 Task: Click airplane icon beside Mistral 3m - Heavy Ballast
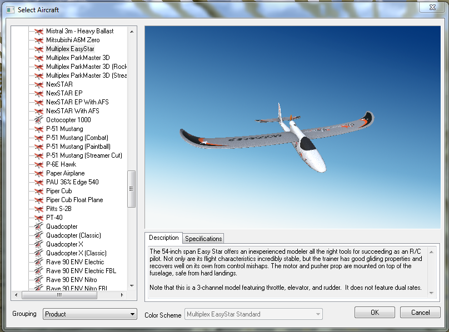(x=39, y=31)
